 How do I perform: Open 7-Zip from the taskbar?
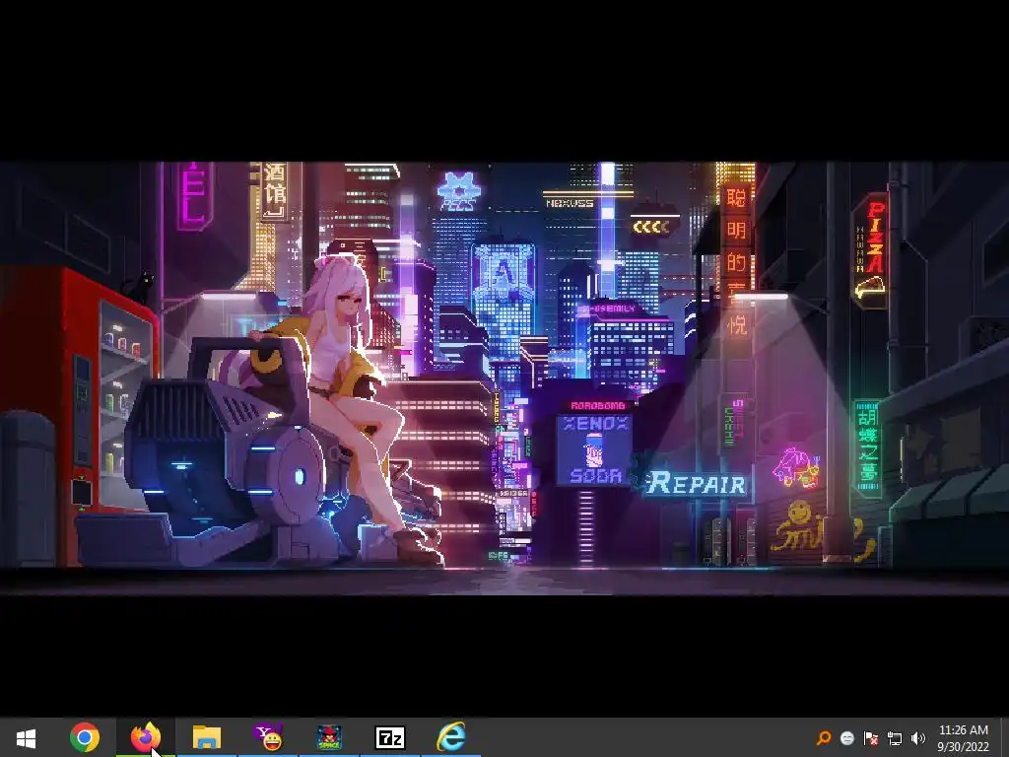tap(390, 737)
